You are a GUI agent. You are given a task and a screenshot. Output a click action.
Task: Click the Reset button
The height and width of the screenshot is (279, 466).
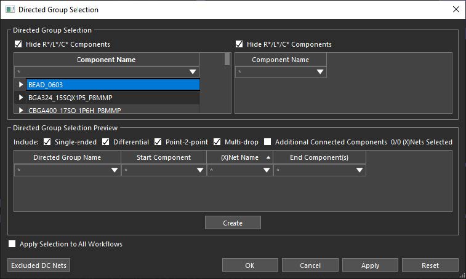[430, 265]
